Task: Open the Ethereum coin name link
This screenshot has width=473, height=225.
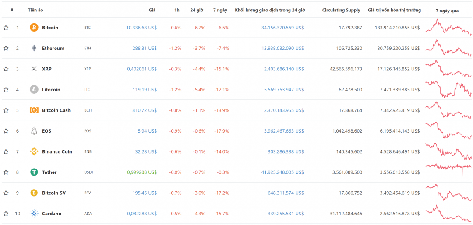Action: (x=53, y=48)
